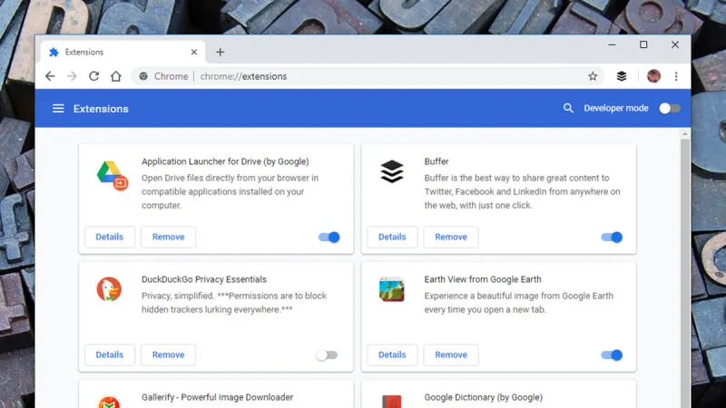This screenshot has height=408, width=726.
Task: Open a new tab with plus button
Action: 221,52
